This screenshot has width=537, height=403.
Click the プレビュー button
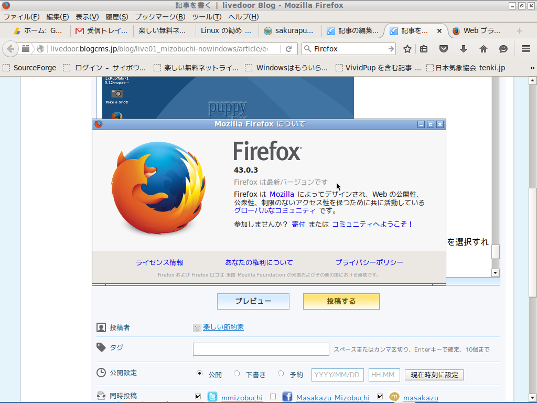pos(253,301)
